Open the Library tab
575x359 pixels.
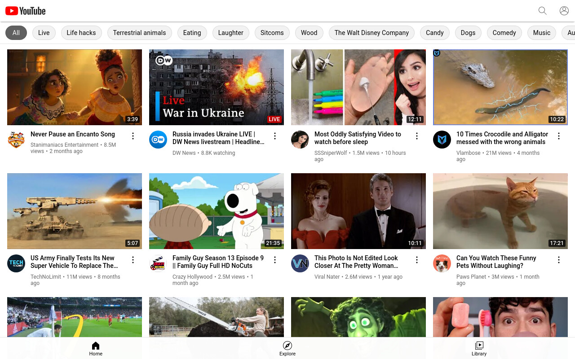(479, 348)
